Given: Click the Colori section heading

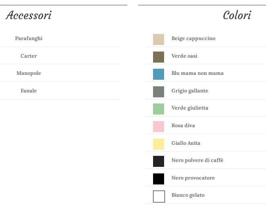Looking at the screenshot, I should [x=237, y=16].
